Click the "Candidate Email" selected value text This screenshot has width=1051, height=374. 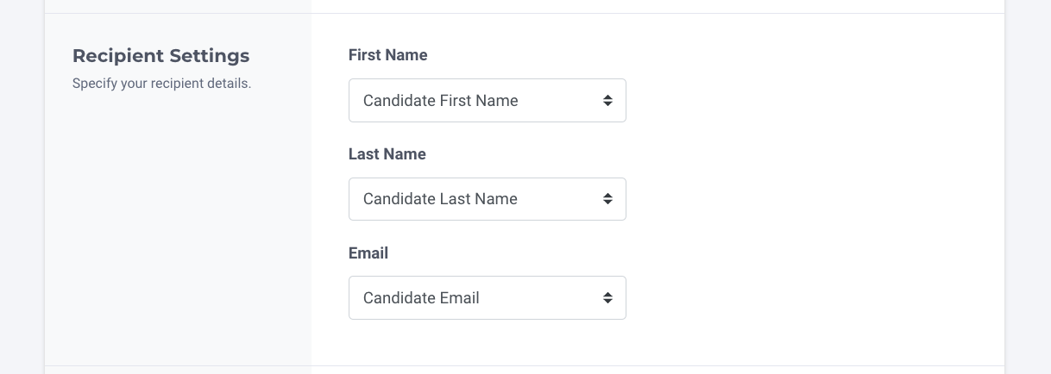tap(421, 298)
